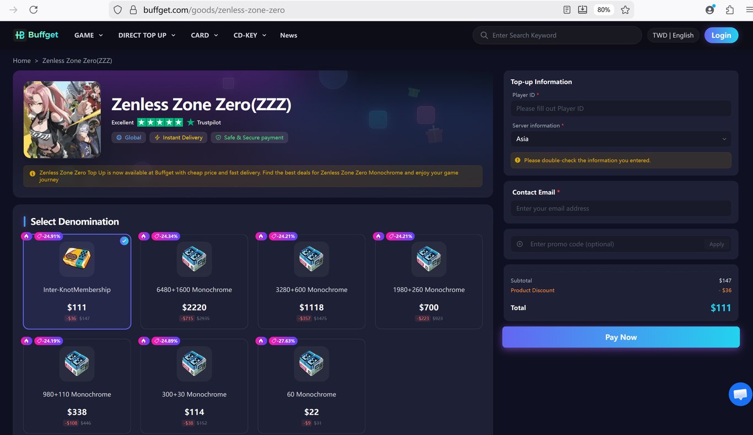Click the Inter-KnotMembership item icon
This screenshot has width=753, height=435.
click(77, 259)
